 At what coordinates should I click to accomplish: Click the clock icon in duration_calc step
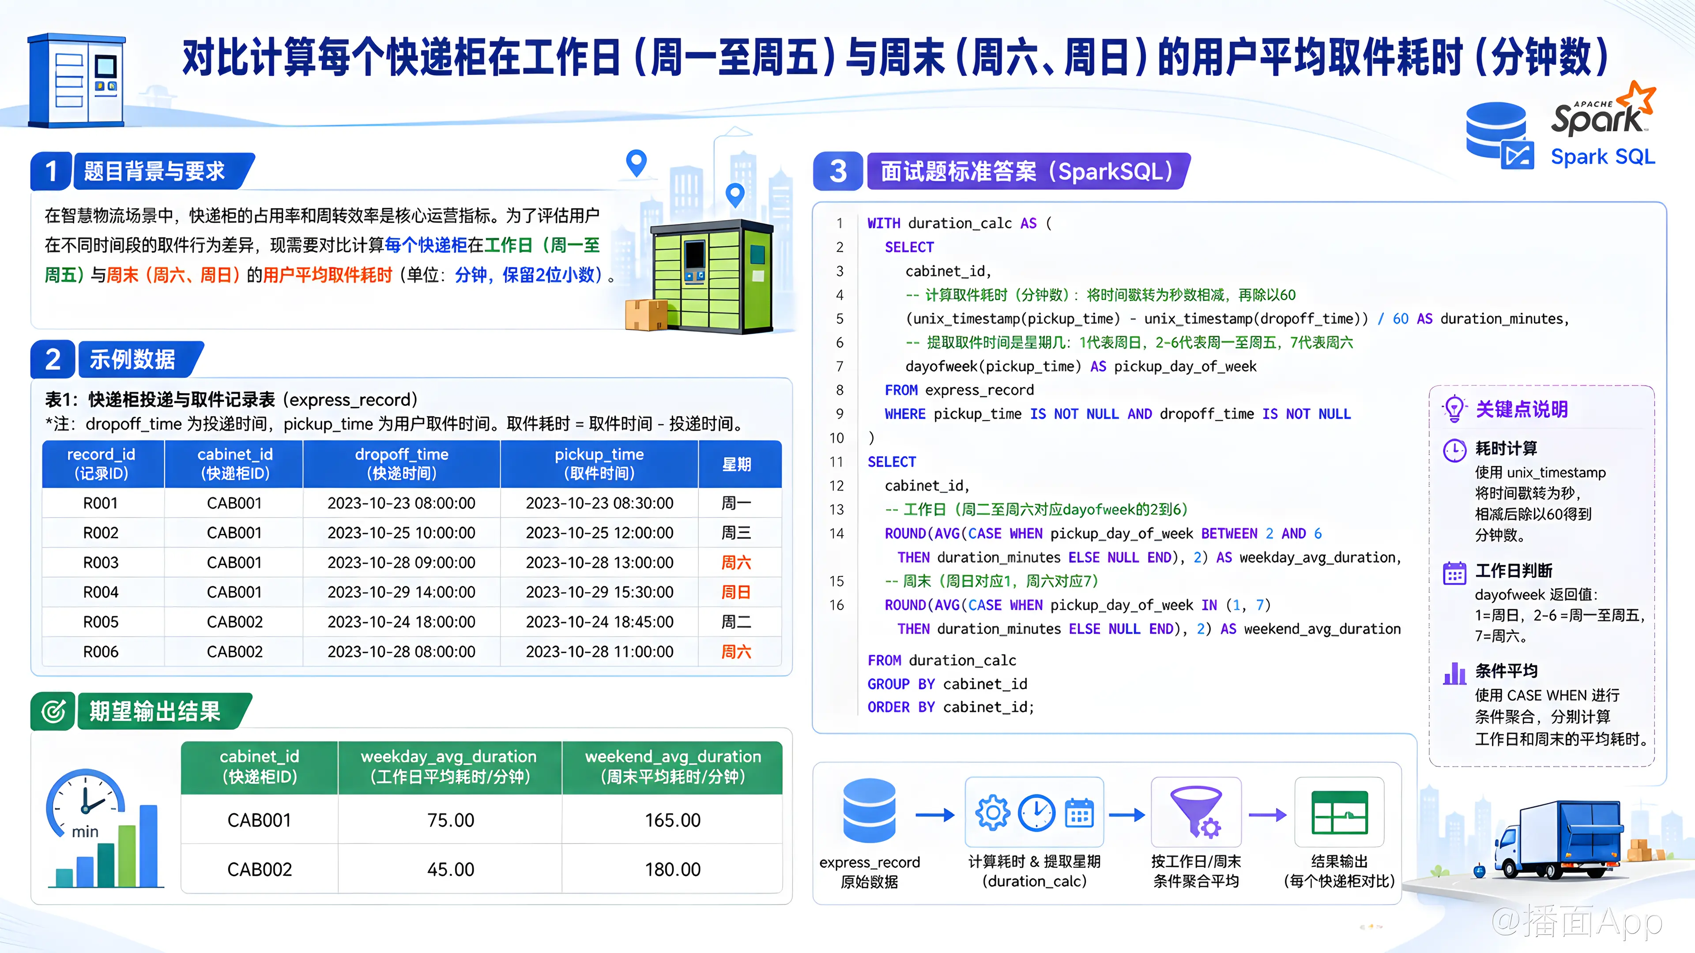pos(1036,813)
